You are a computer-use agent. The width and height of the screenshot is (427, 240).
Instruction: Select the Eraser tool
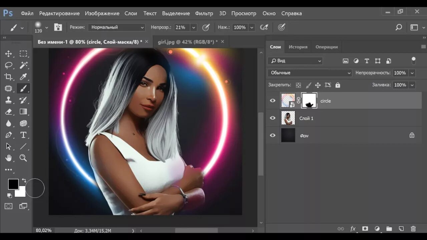9,112
